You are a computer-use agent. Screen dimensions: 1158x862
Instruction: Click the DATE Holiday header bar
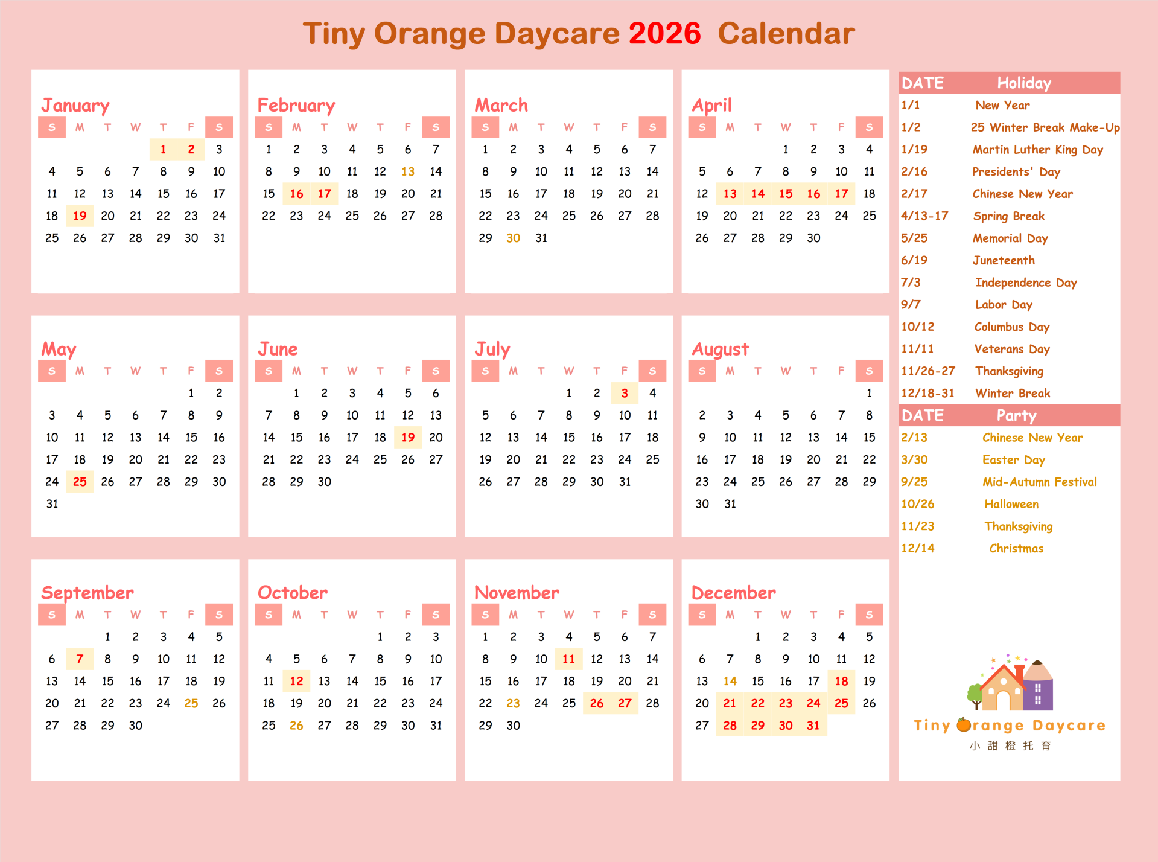point(1009,83)
